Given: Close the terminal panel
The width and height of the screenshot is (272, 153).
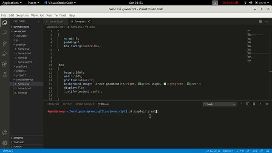Looking at the screenshot, I should pyautogui.click(x=267, y=104).
